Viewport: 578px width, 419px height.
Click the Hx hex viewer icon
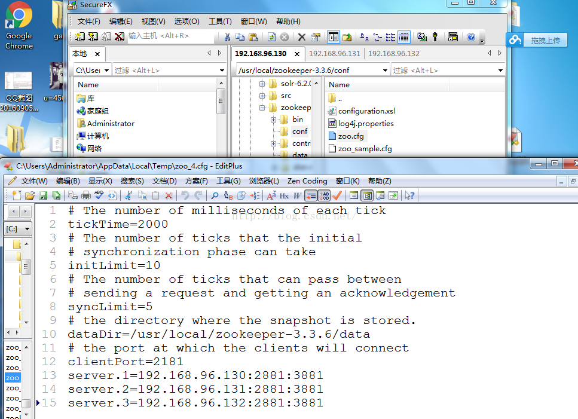click(x=284, y=195)
